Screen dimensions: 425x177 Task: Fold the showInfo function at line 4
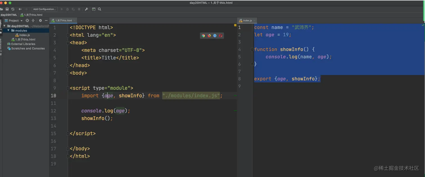[252, 50]
